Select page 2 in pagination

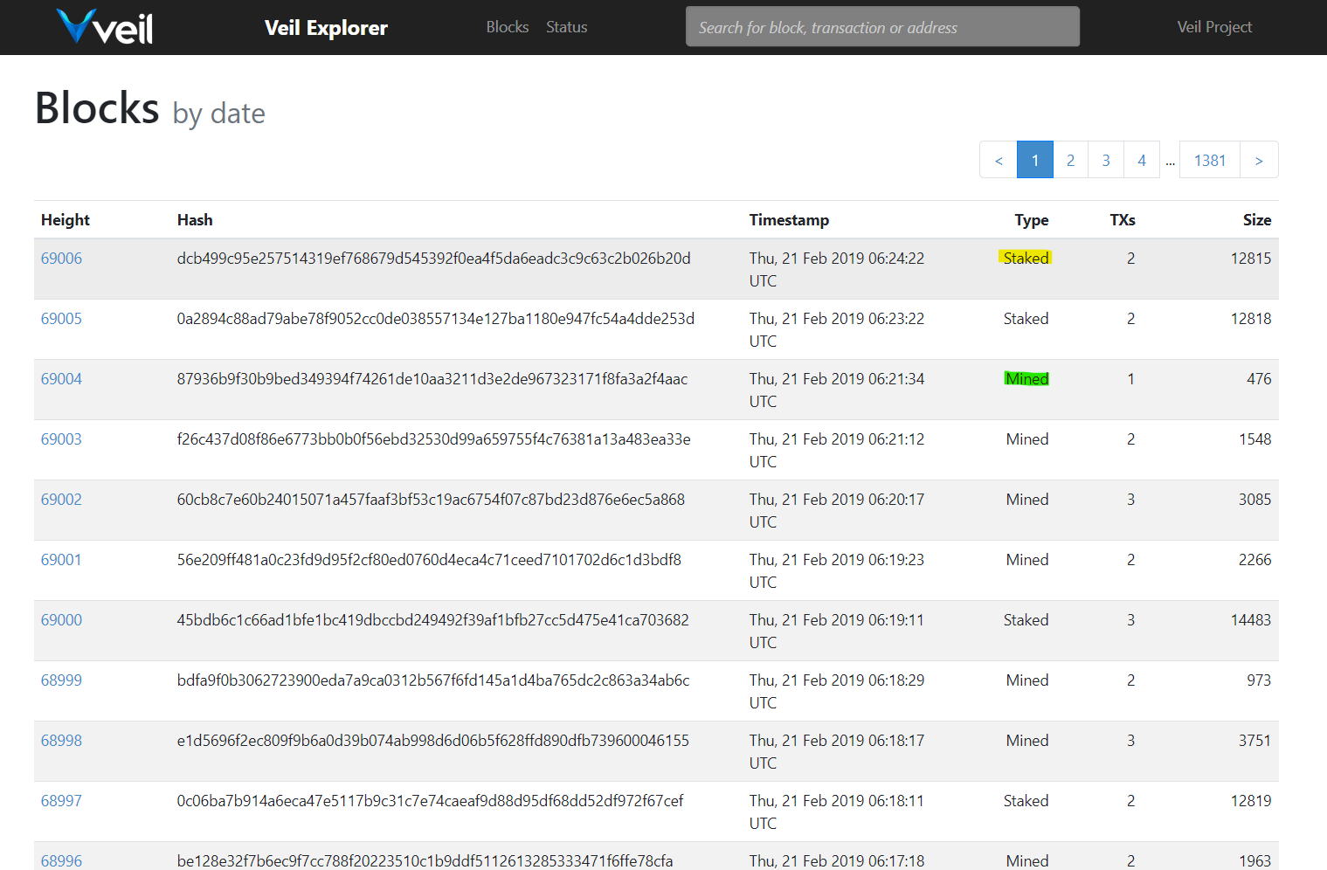[x=1070, y=160]
